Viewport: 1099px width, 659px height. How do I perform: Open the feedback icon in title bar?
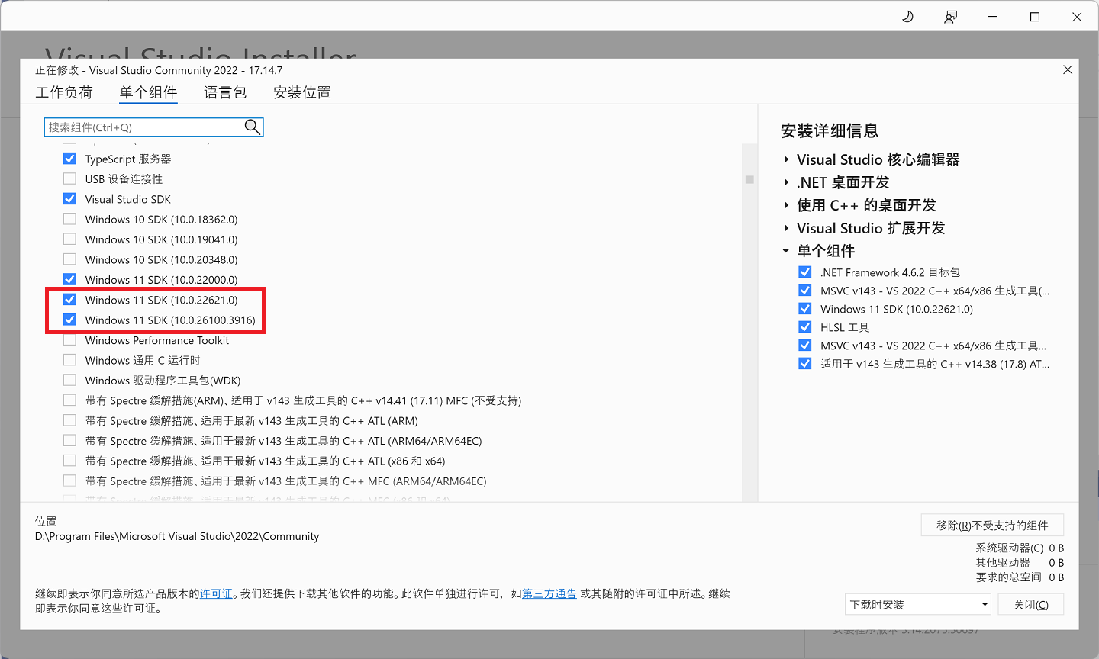pos(950,17)
